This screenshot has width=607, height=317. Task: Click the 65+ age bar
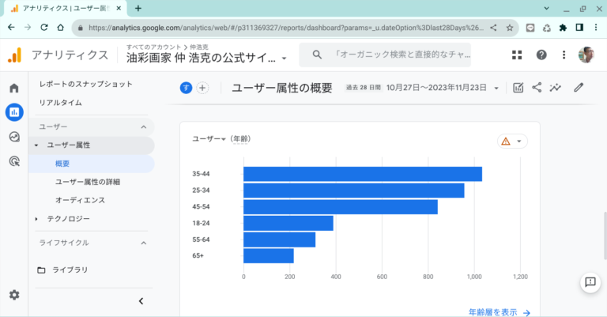coord(269,256)
